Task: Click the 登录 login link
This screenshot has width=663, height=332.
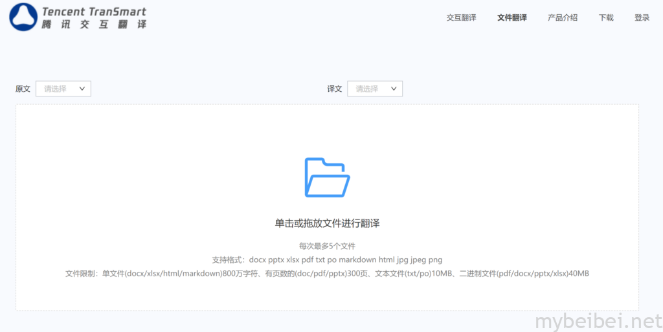Action: point(642,17)
